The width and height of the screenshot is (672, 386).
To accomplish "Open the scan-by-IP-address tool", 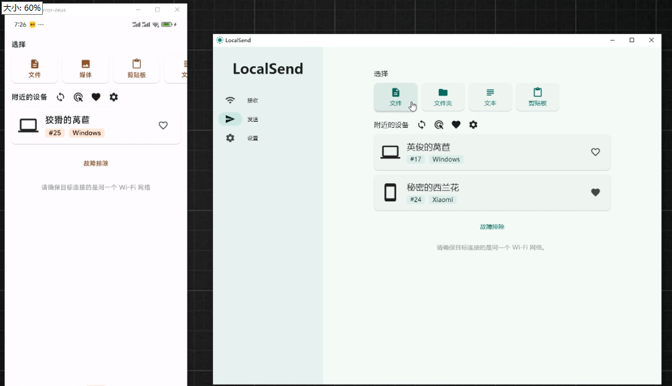I will 439,124.
